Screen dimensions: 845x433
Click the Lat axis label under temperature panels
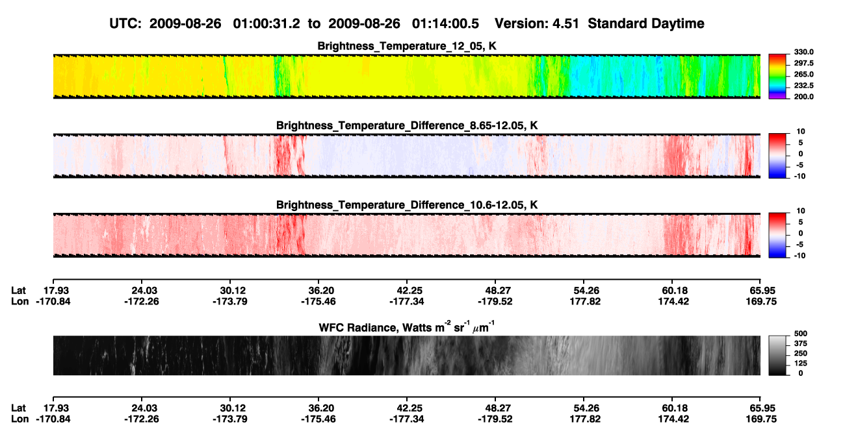(x=19, y=290)
